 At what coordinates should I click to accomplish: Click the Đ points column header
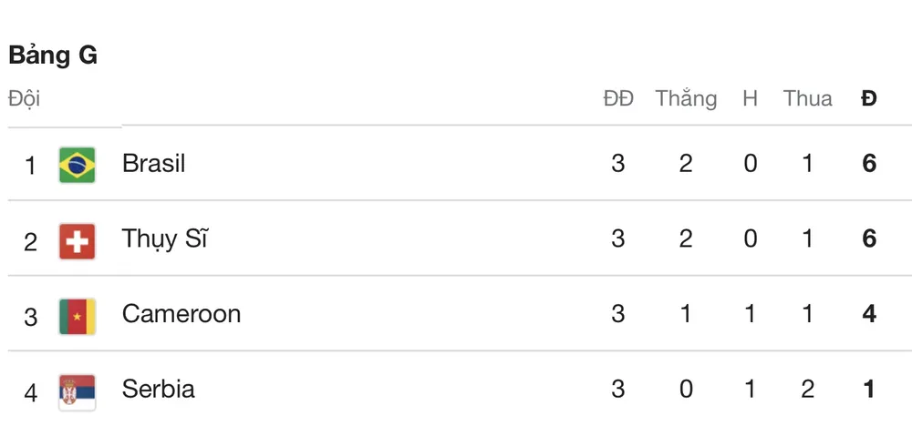tap(868, 98)
